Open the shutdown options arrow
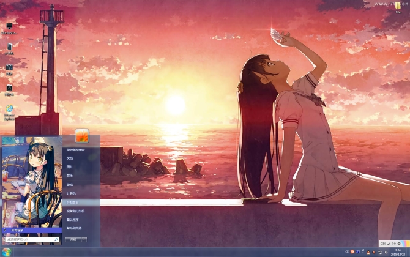 pyautogui.click(x=84, y=239)
